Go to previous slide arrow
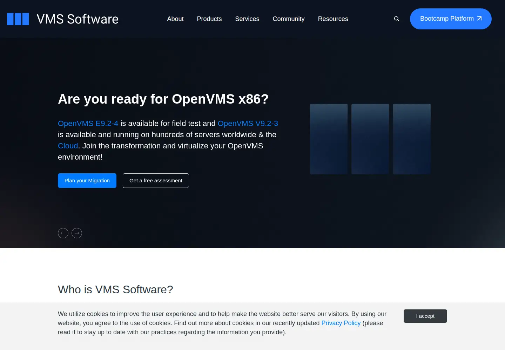This screenshot has height=350, width=505. [63, 233]
